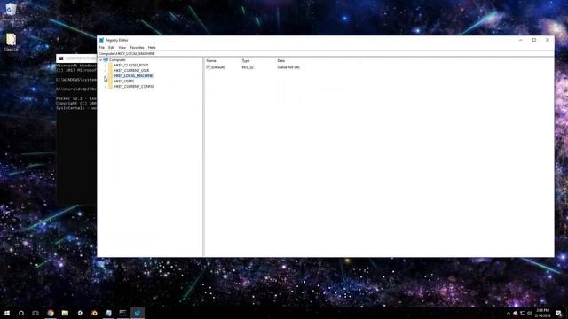Click the REG_SZ type cell
The height and width of the screenshot is (319, 568).
point(248,67)
